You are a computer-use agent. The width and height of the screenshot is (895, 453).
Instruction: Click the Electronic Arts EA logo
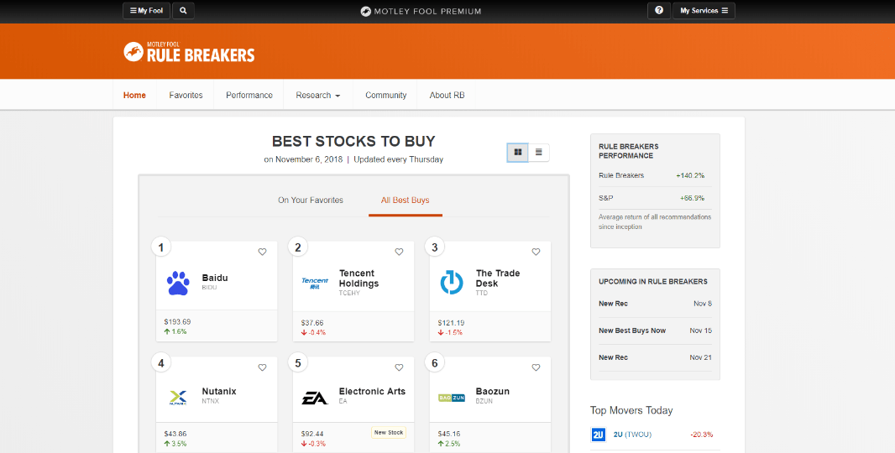tap(315, 398)
